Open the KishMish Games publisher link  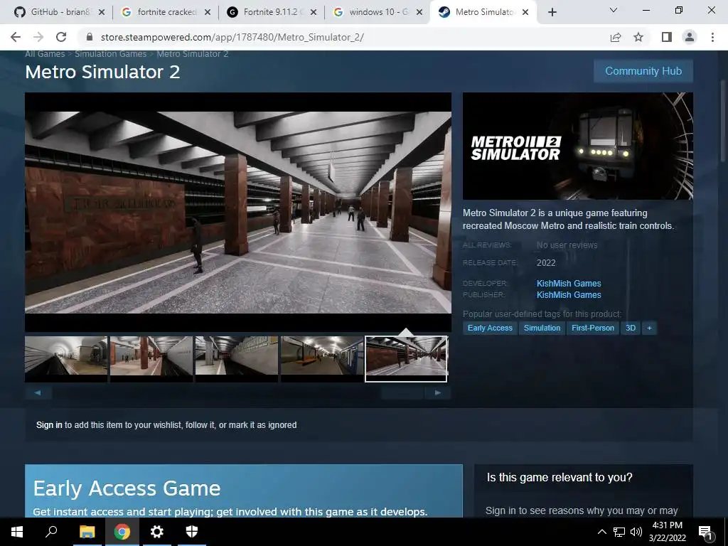point(569,295)
